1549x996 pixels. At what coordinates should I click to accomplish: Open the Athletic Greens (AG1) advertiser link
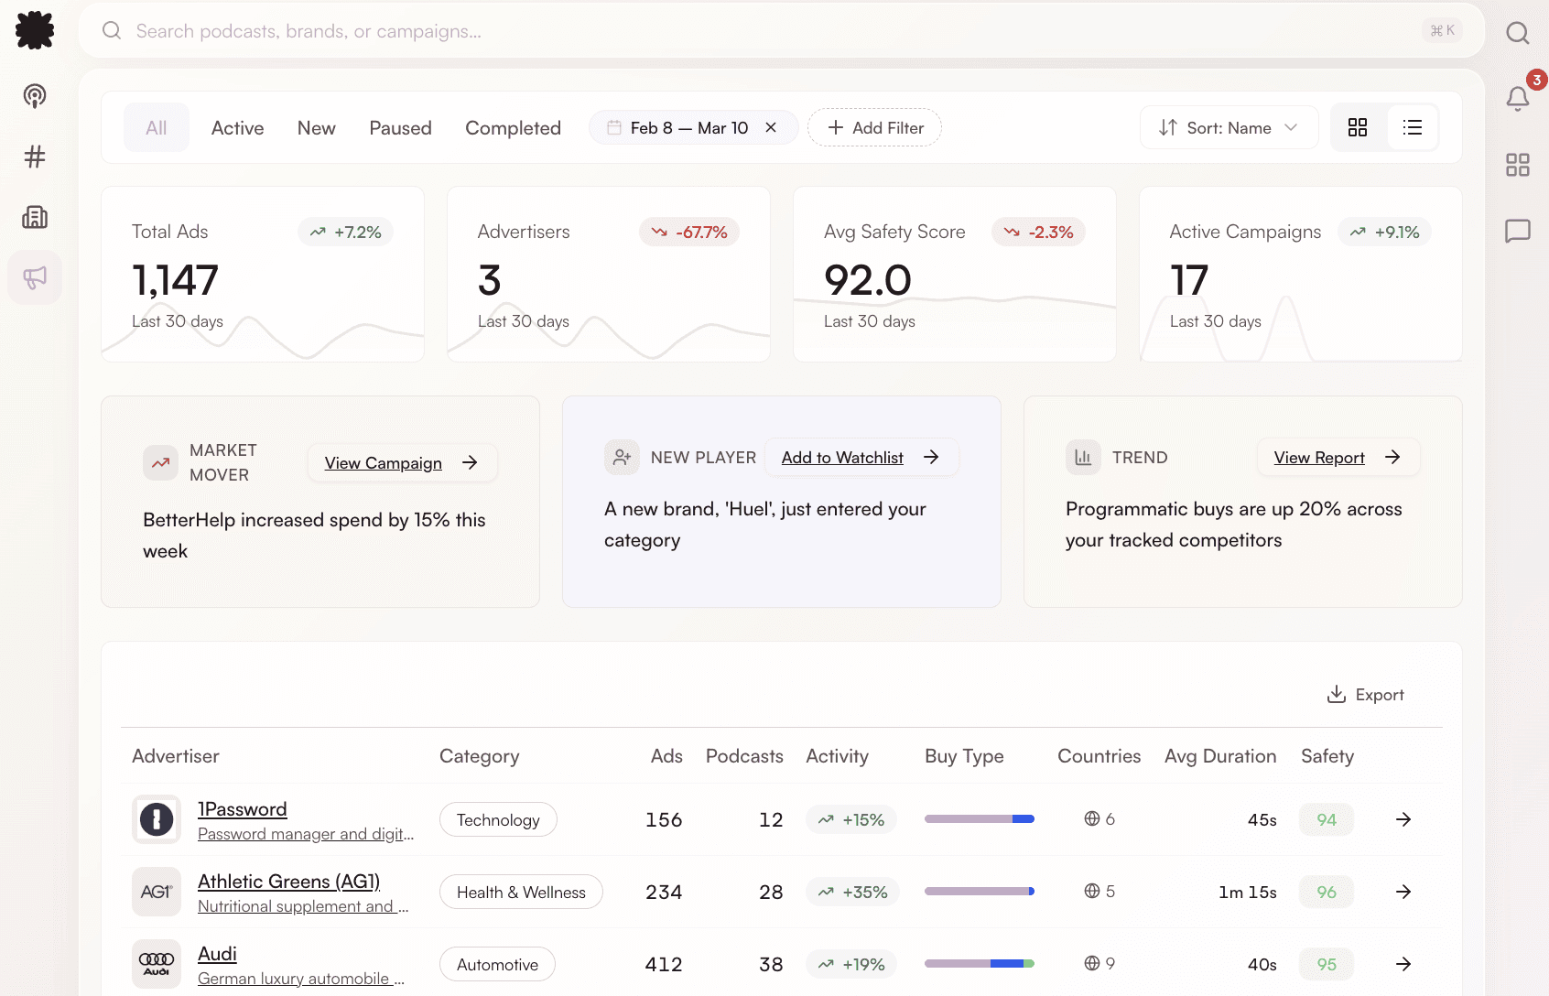click(289, 882)
